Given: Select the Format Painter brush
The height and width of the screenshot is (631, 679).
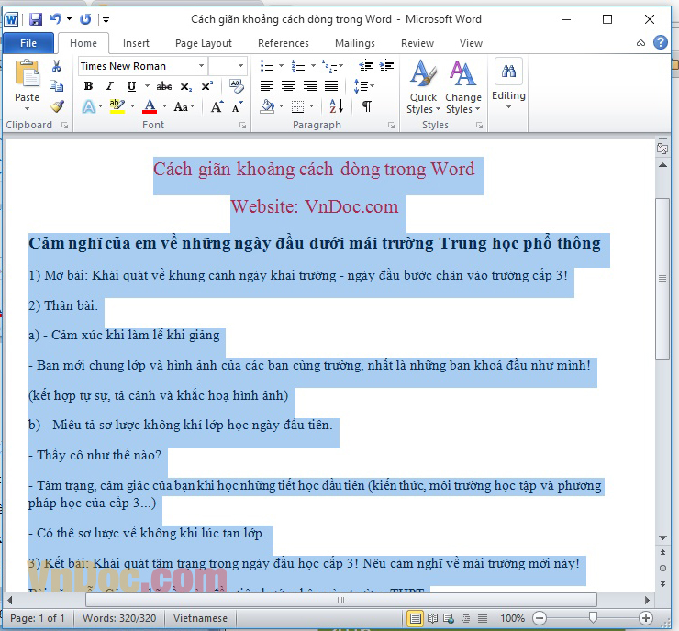Looking at the screenshot, I should click(x=56, y=106).
